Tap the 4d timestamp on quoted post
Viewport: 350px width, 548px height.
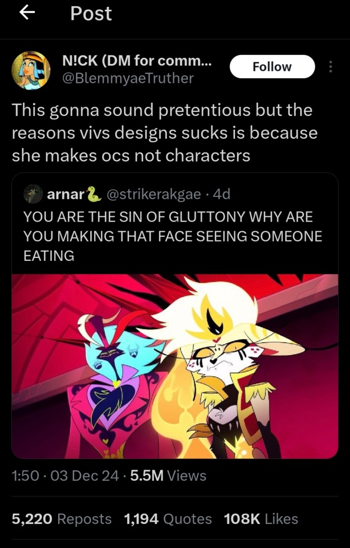tap(222, 194)
